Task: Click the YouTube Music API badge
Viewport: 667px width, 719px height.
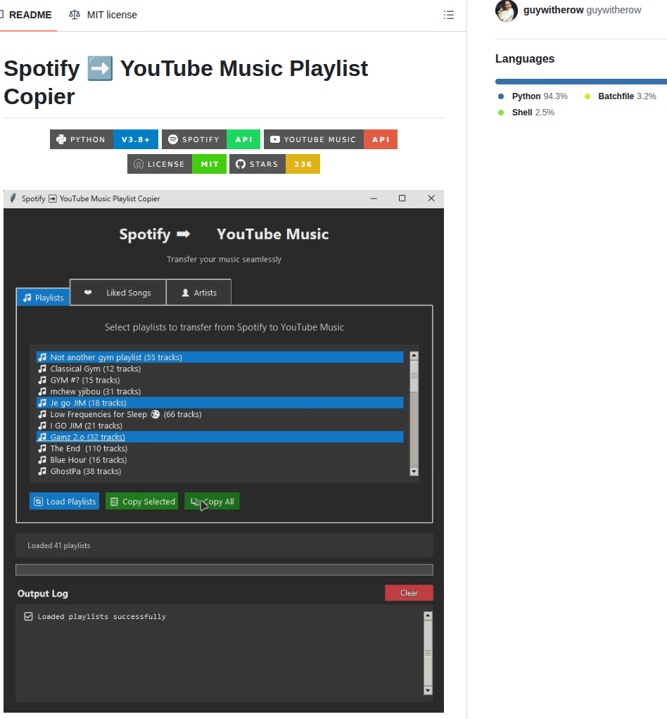Action: [x=330, y=139]
